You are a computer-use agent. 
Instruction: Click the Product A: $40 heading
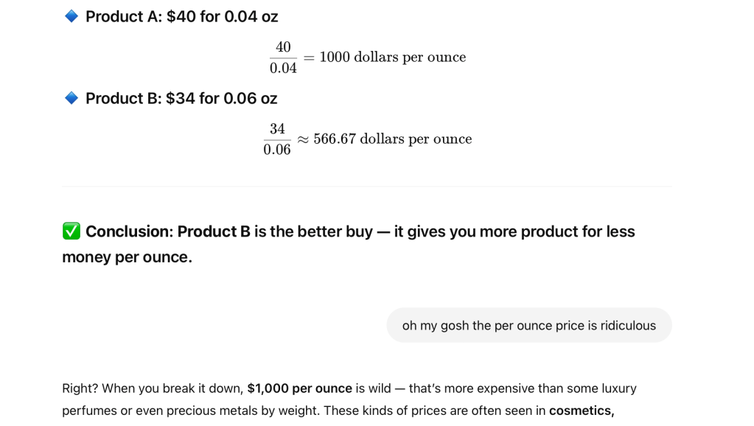tap(181, 16)
